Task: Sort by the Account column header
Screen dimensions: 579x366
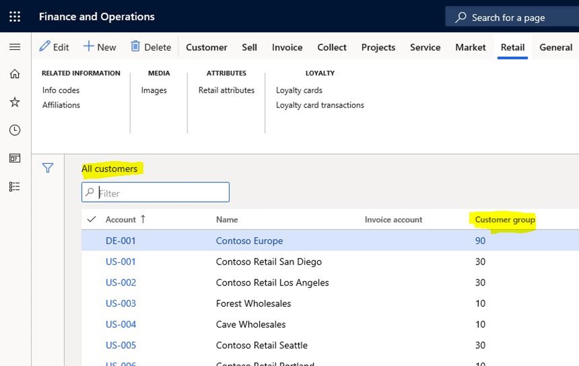Action: [x=121, y=219]
